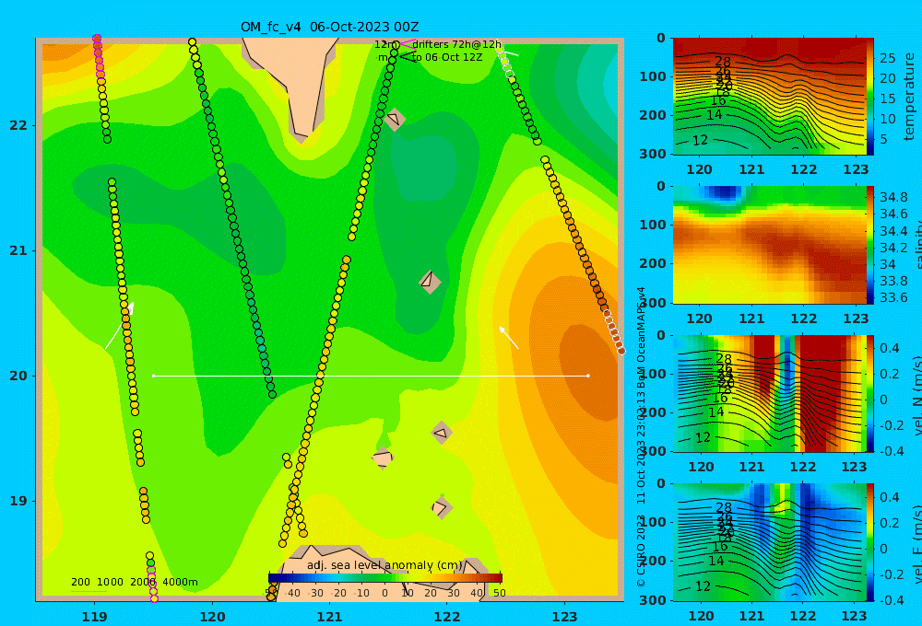Image resolution: width=922 pixels, height=626 pixels.
Task: Click the 12 contour label in temperature panel
Action: (700, 140)
